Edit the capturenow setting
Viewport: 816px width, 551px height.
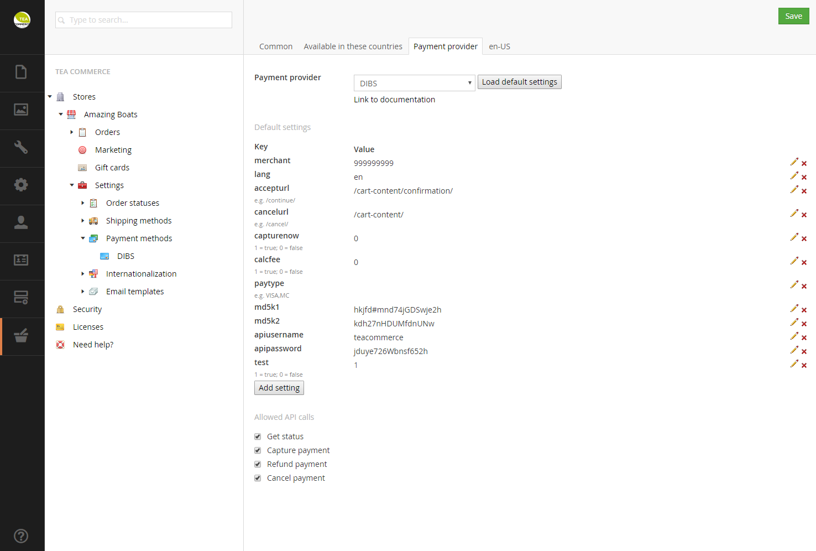click(x=794, y=237)
